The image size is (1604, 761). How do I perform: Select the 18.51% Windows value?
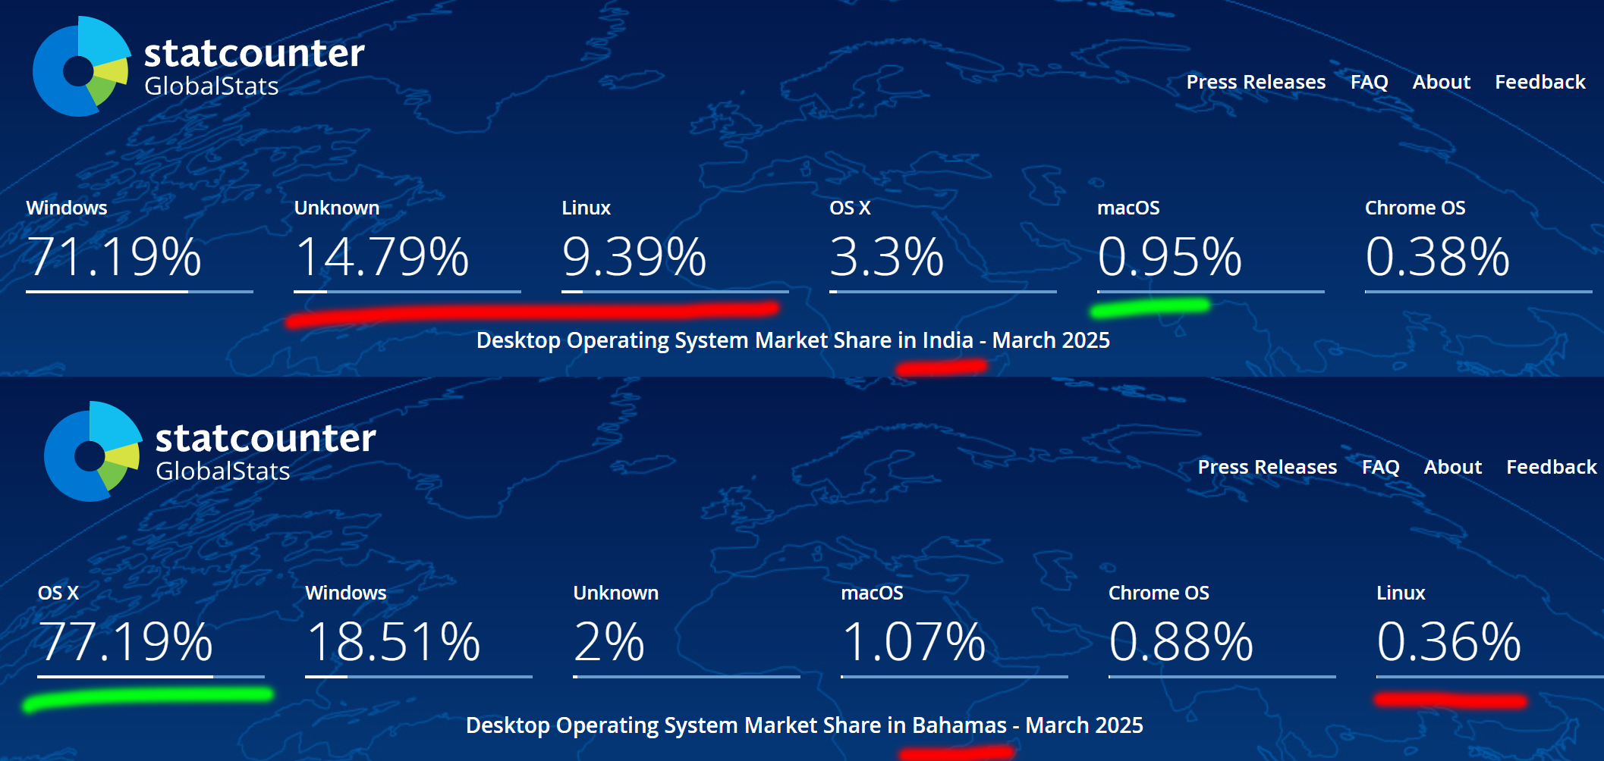click(x=393, y=641)
